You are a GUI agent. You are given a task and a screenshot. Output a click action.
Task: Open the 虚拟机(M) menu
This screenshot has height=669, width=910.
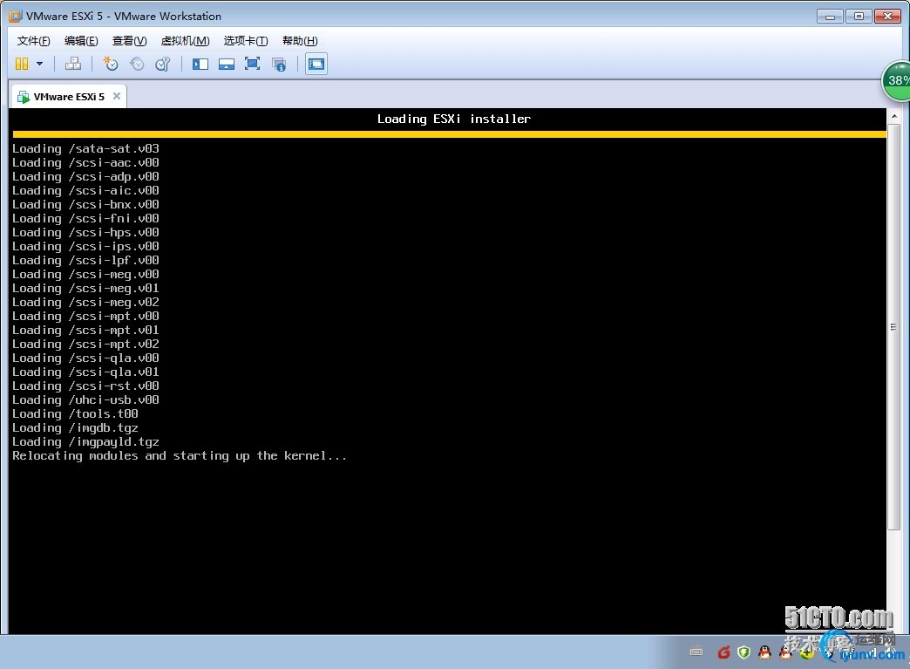(185, 41)
